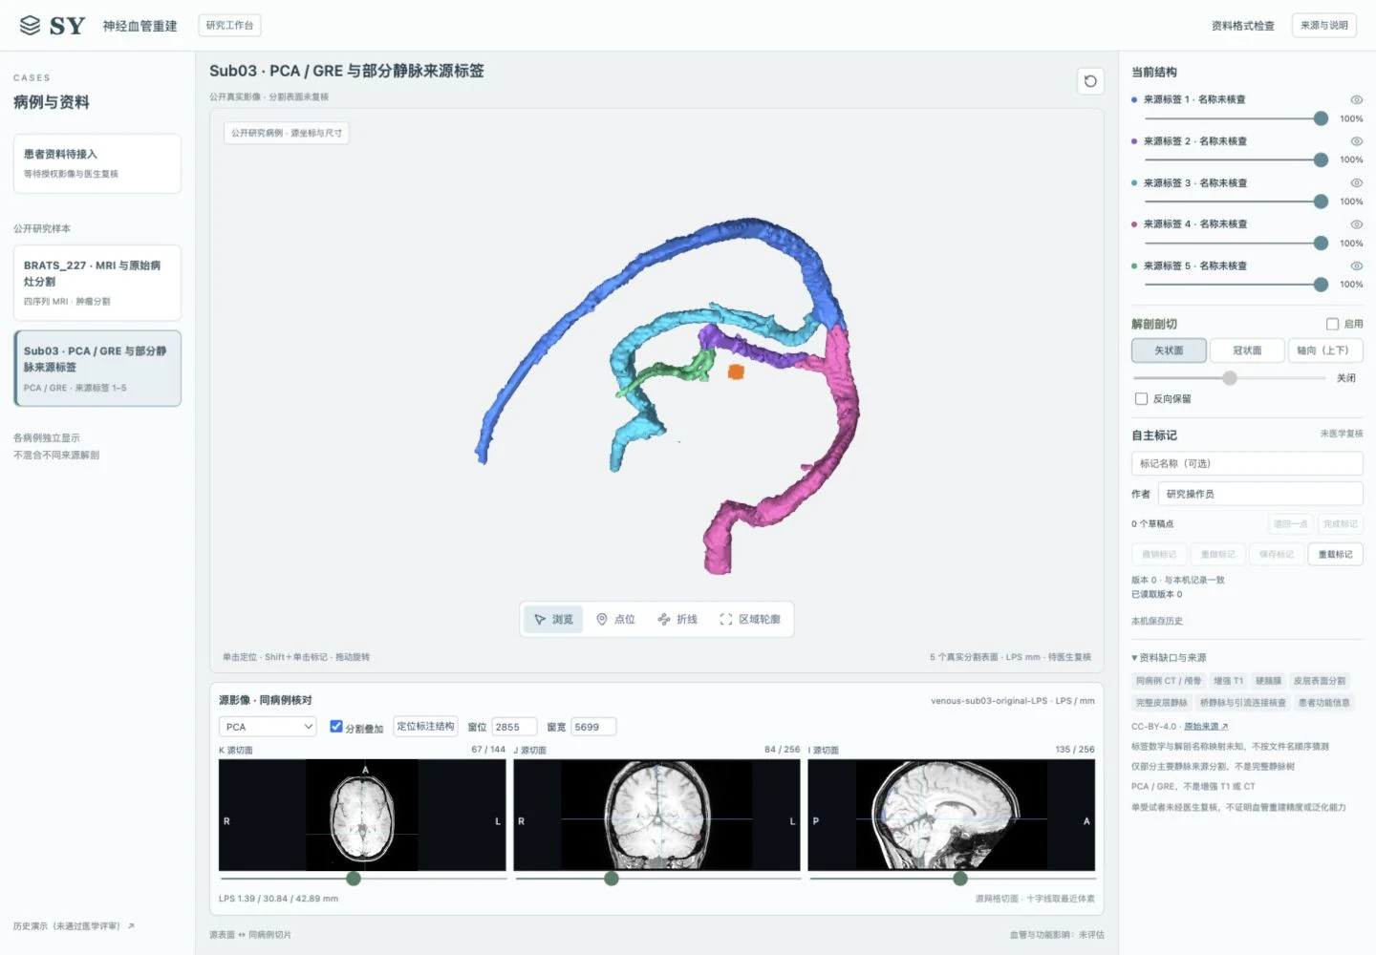Toggle visibility of 来源标签 1
This screenshot has width=1376, height=955.
coord(1356,99)
